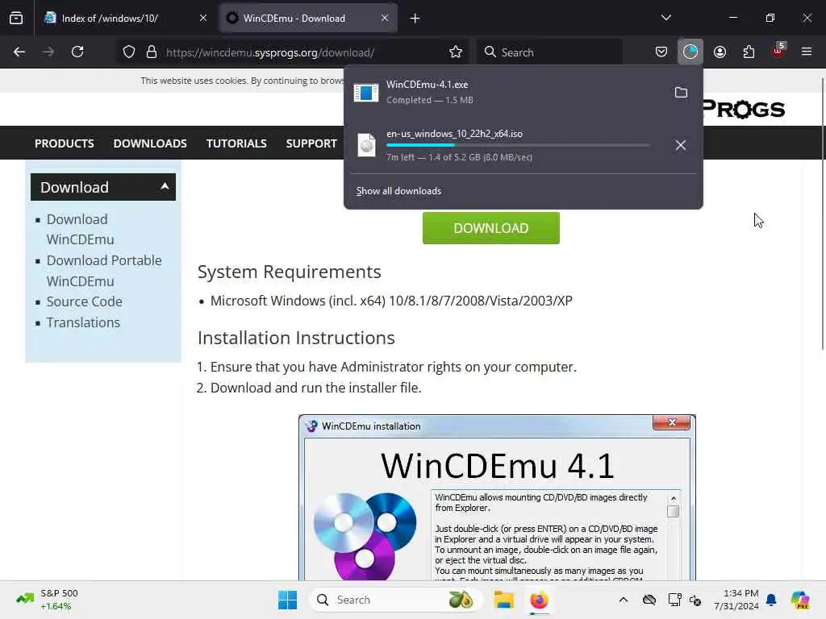
Task: Open Firefox tab overview icon
Action: (16, 18)
